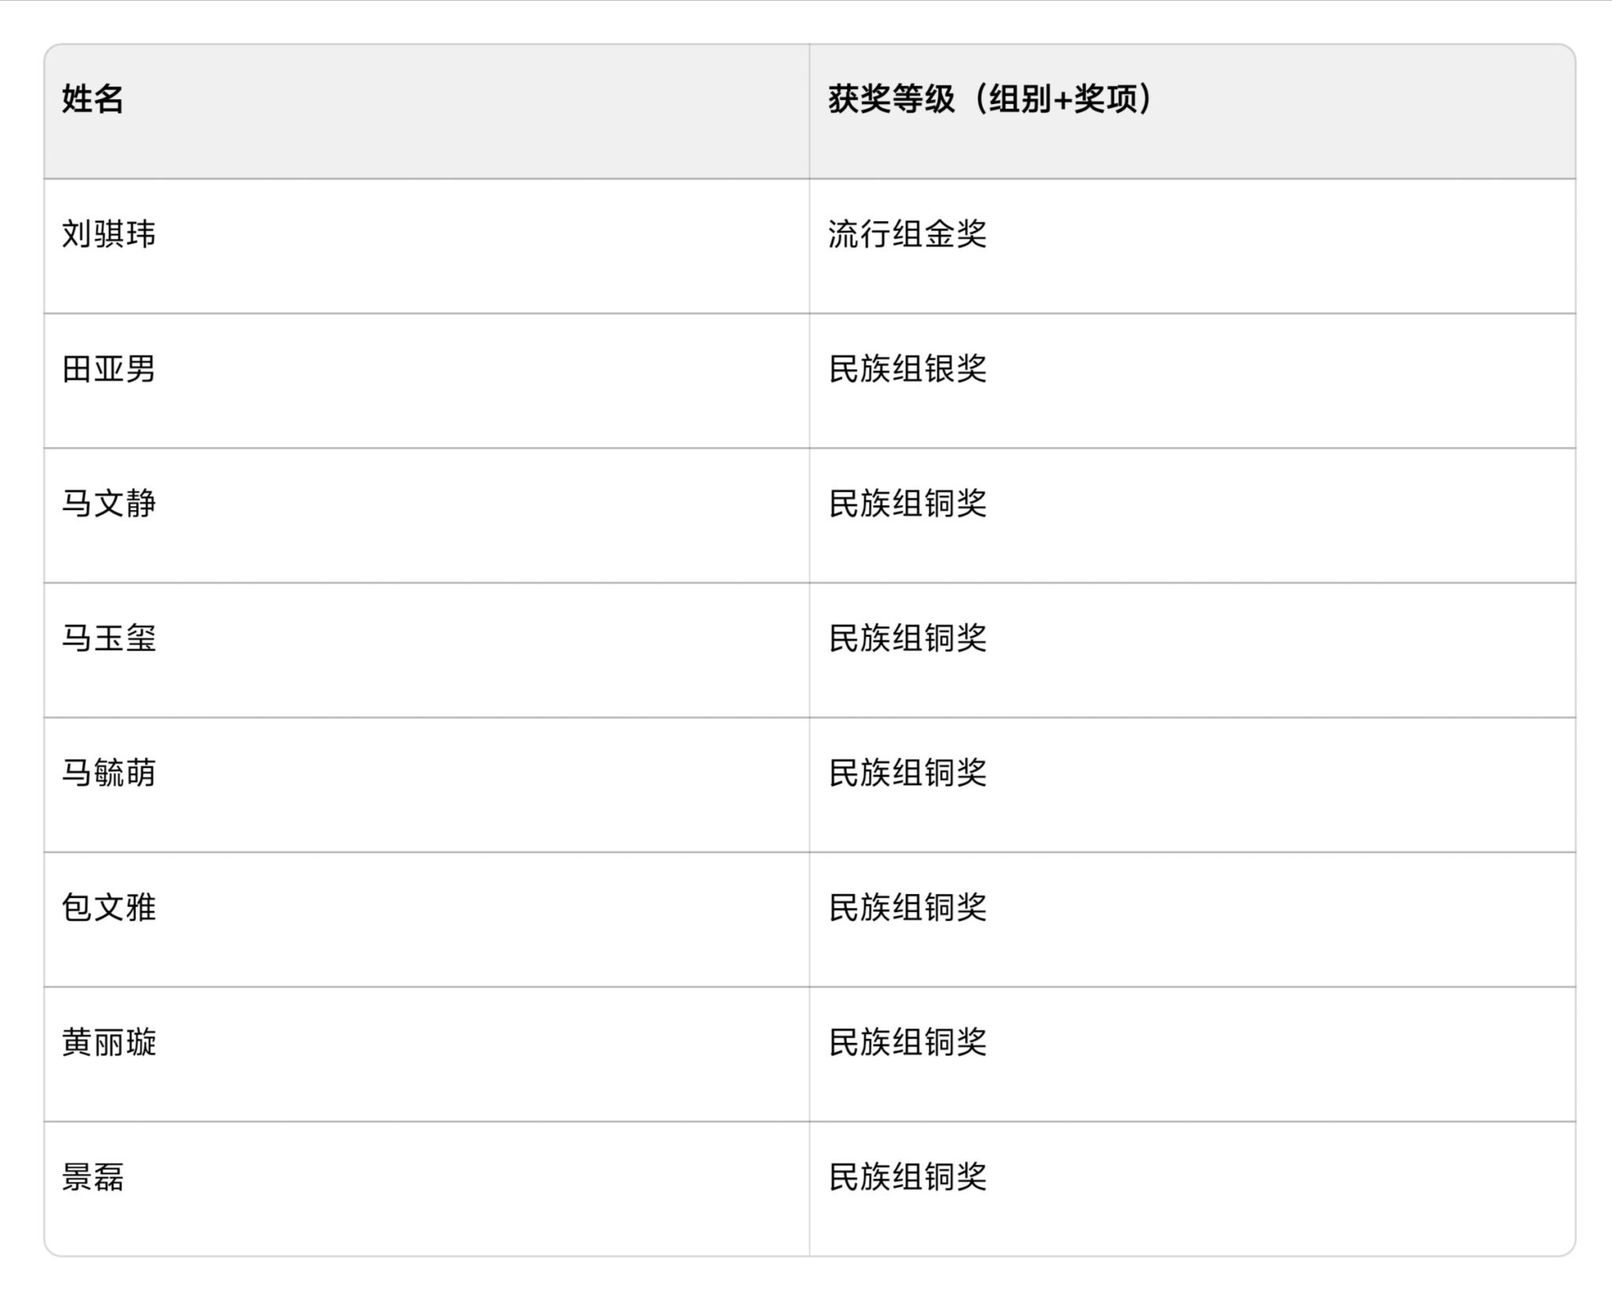Select 包文雅's 民族组铜奖 award cell
Screen dimensions: 1612x1300
(x=907, y=907)
